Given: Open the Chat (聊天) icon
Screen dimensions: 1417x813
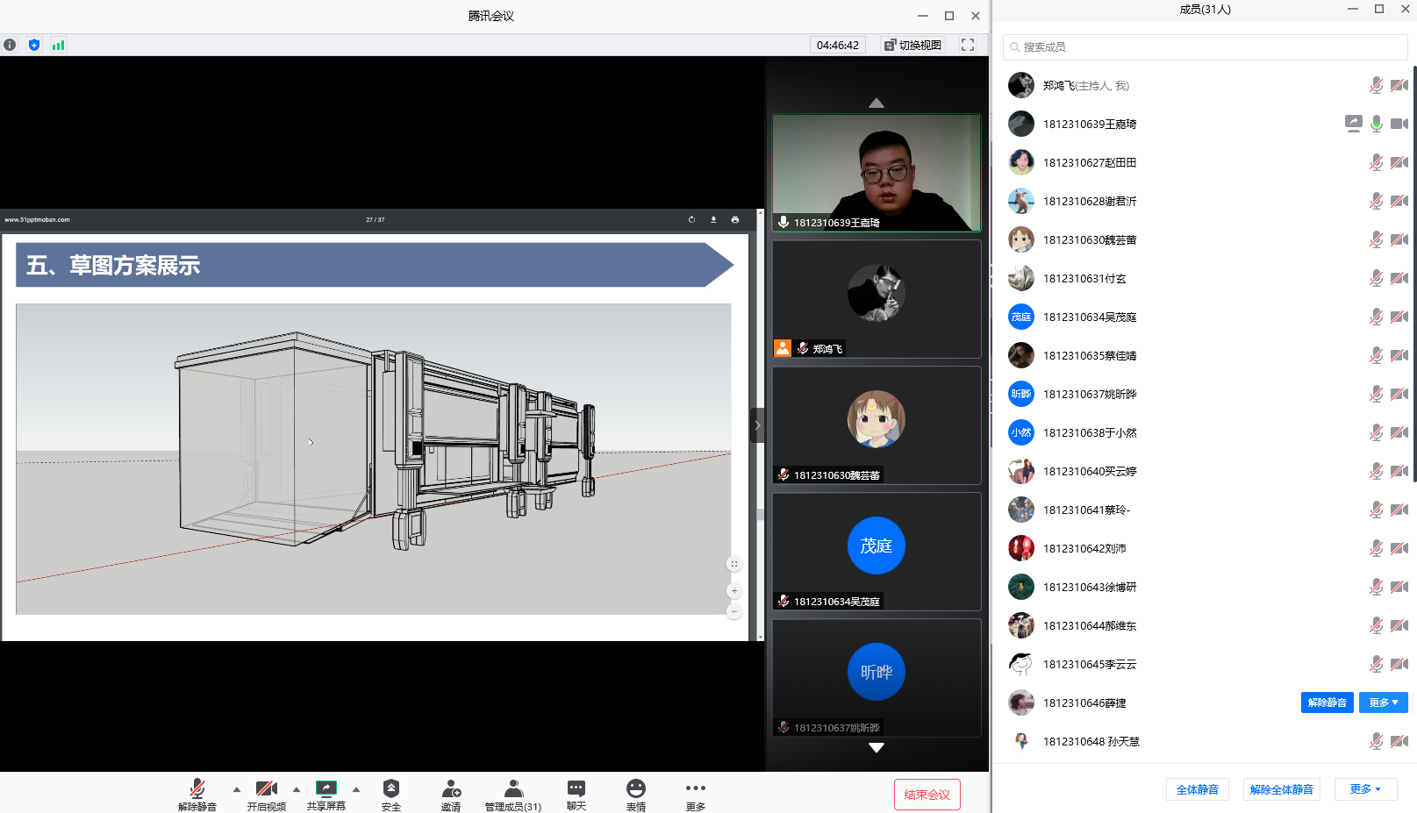Looking at the screenshot, I should 576,789.
